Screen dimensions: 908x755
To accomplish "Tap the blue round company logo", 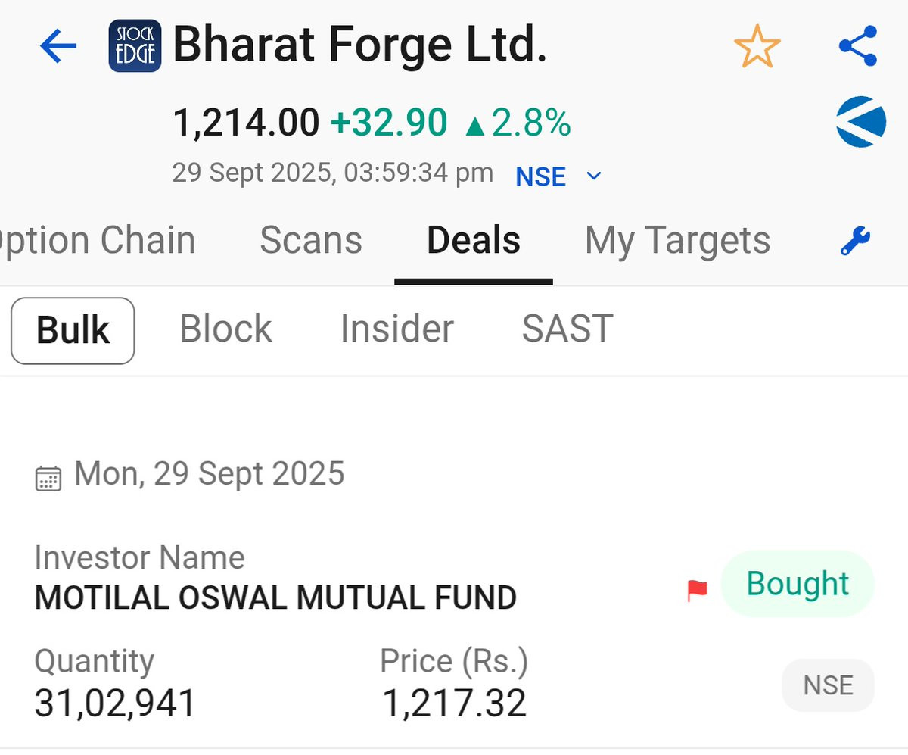I will point(861,122).
